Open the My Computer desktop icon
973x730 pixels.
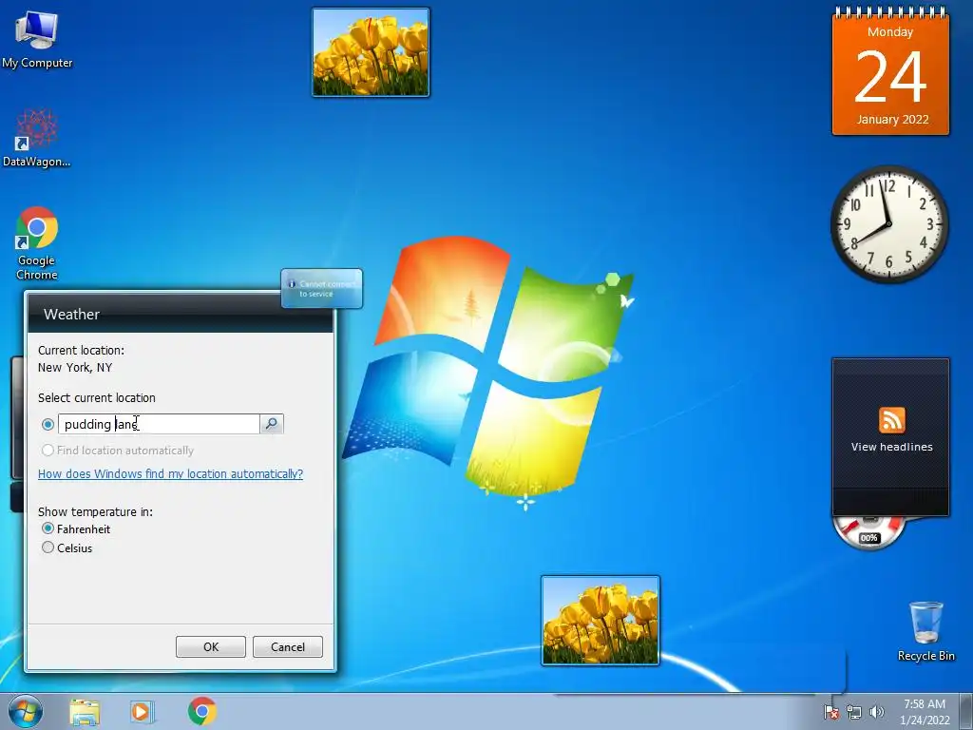point(37,38)
